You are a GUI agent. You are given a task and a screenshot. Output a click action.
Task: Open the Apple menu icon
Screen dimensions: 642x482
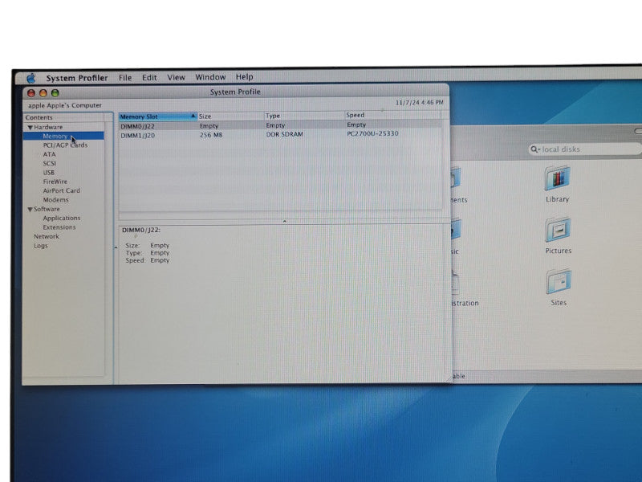(x=31, y=78)
